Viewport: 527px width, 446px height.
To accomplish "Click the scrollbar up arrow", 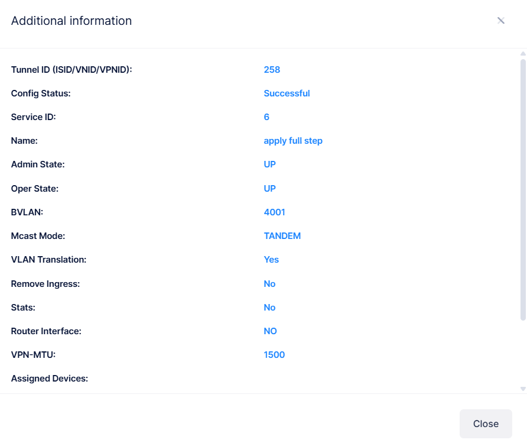I will pos(522,53).
